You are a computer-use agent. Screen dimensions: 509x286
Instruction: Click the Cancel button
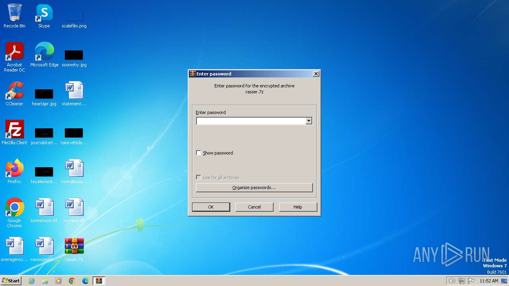tap(254, 207)
